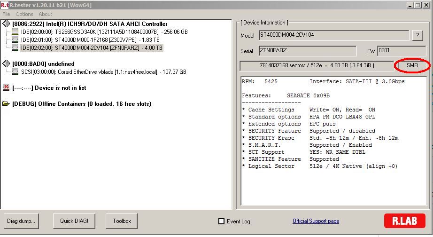The height and width of the screenshot is (237, 433).
Task: Click the R.tester title bar app icon
Action: (x=4, y=5)
